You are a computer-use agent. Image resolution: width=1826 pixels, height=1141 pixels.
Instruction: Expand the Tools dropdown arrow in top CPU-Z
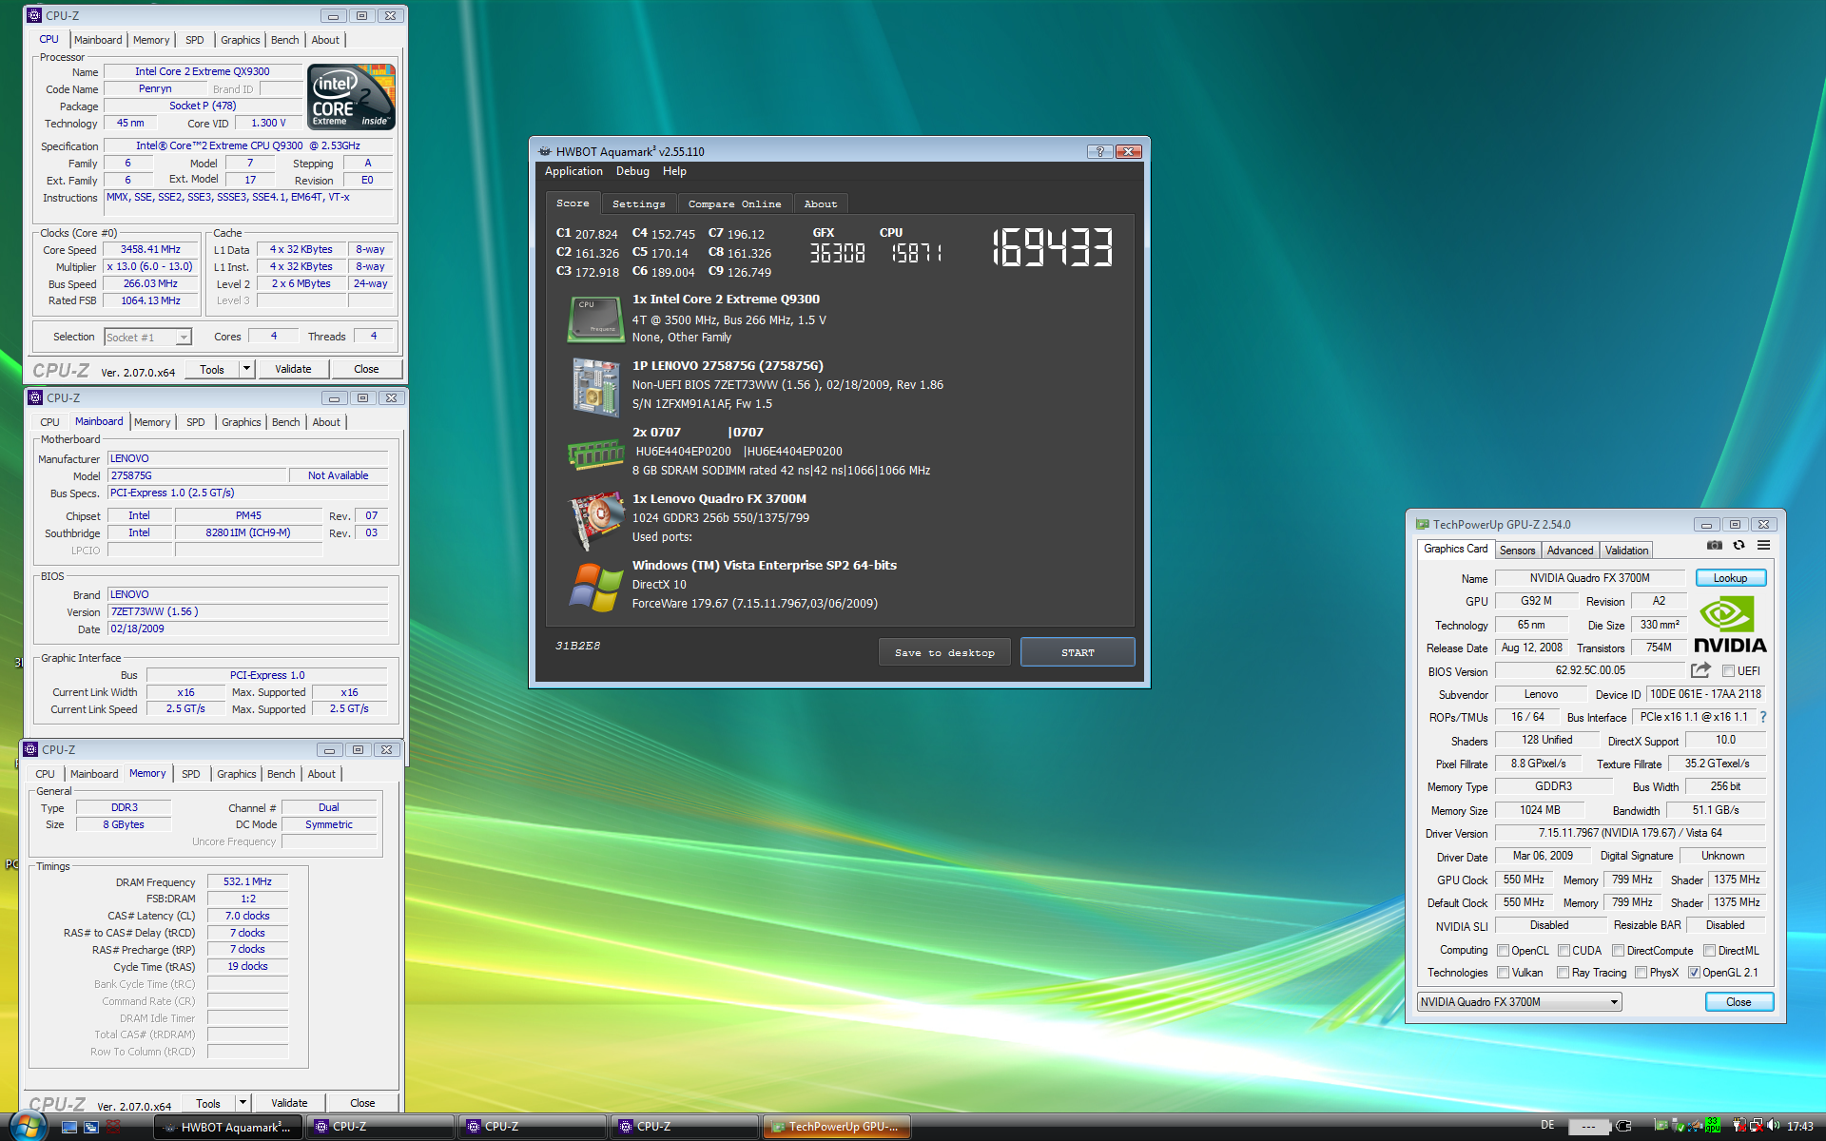[246, 369]
